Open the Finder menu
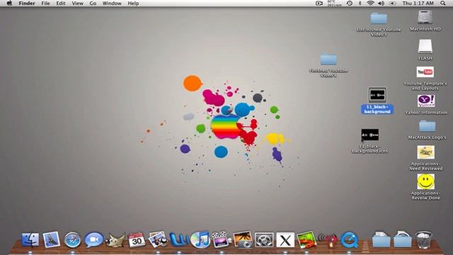The height and width of the screenshot is (255, 453). pyautogui.click(x=27, y=3)
